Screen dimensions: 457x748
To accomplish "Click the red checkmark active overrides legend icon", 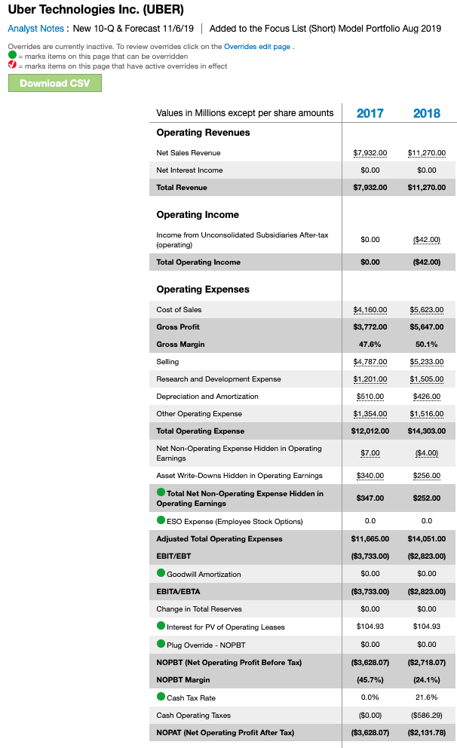I will [x=12, y=64].
